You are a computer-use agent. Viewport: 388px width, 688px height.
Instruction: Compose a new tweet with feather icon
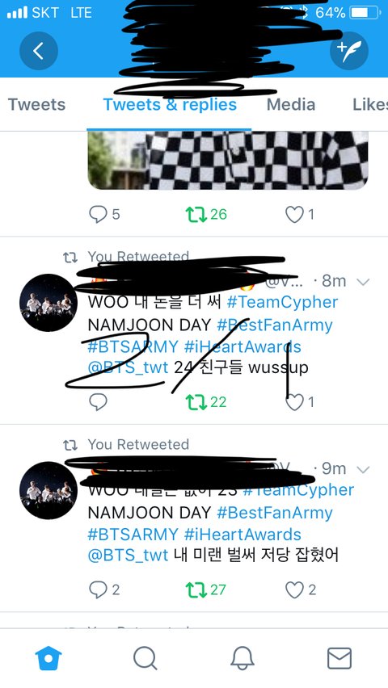click(349, 51)
